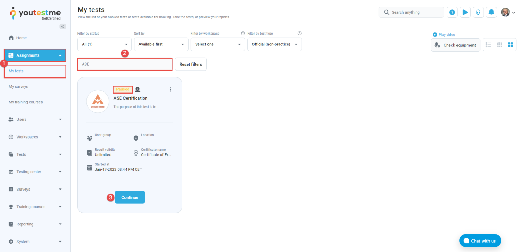Switch to large card view layout
This screenshot has height=252, width=523.
tap(510, 45)
